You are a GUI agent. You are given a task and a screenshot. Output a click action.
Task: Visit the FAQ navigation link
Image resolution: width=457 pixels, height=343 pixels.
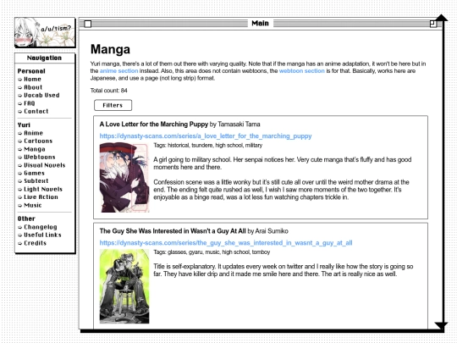[29, 103]
